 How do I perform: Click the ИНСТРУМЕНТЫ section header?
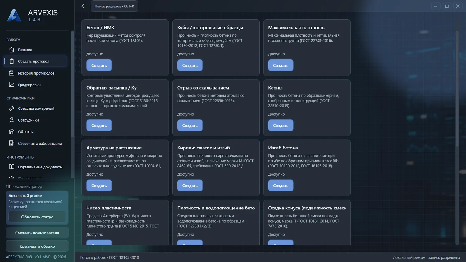(21, 157)
